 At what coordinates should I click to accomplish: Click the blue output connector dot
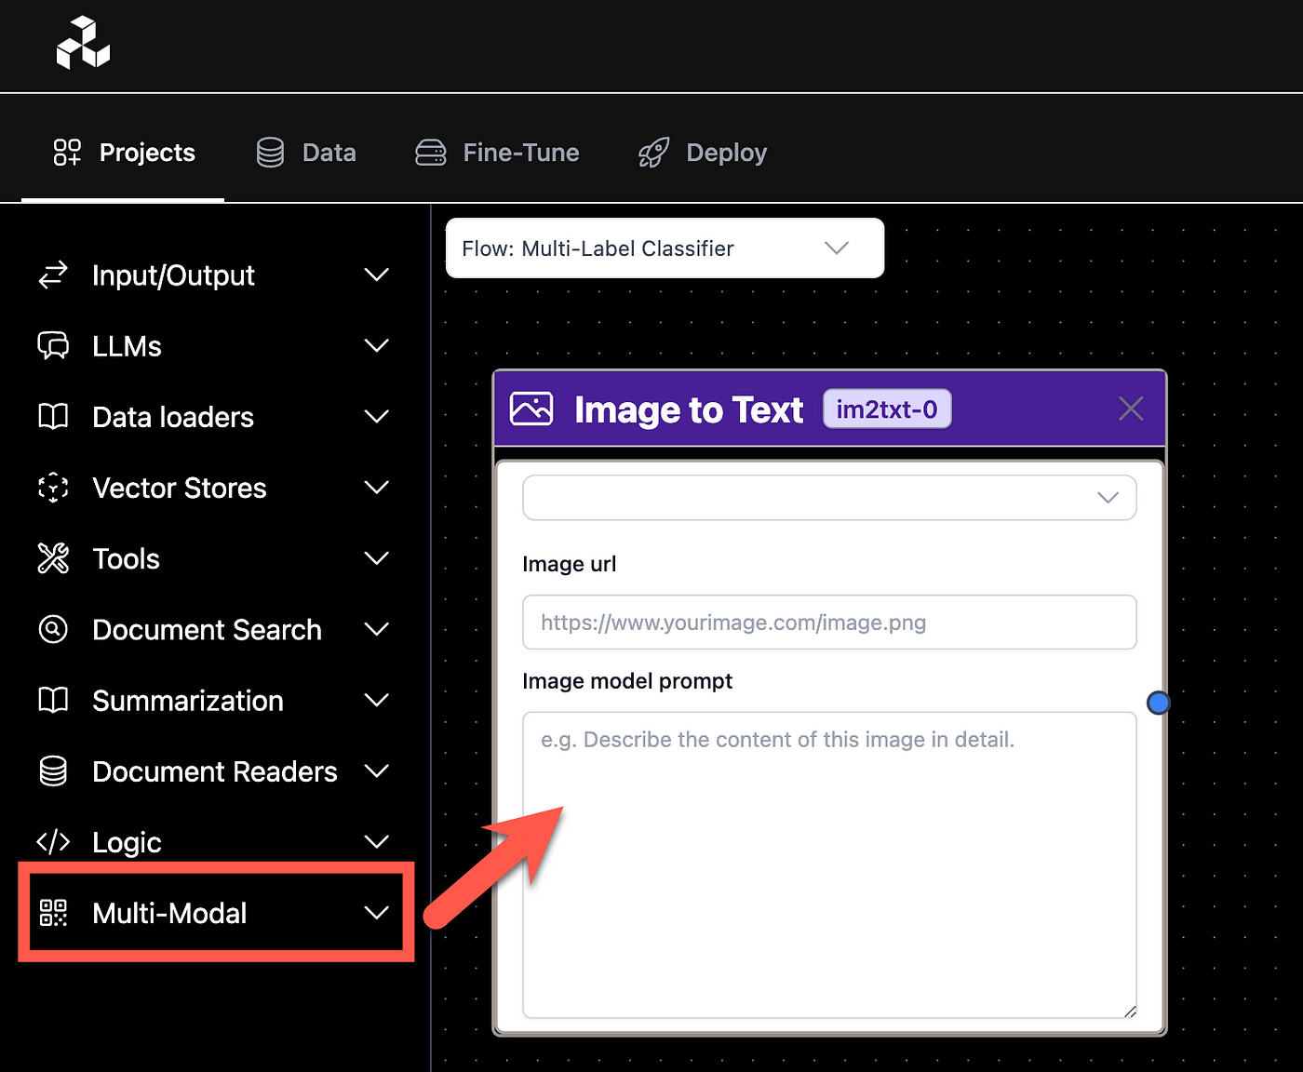1158,703
